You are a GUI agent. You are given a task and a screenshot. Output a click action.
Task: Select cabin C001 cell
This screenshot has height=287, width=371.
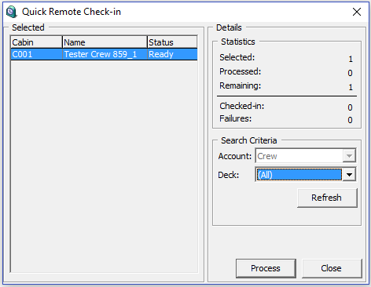(x=36, y=54)
